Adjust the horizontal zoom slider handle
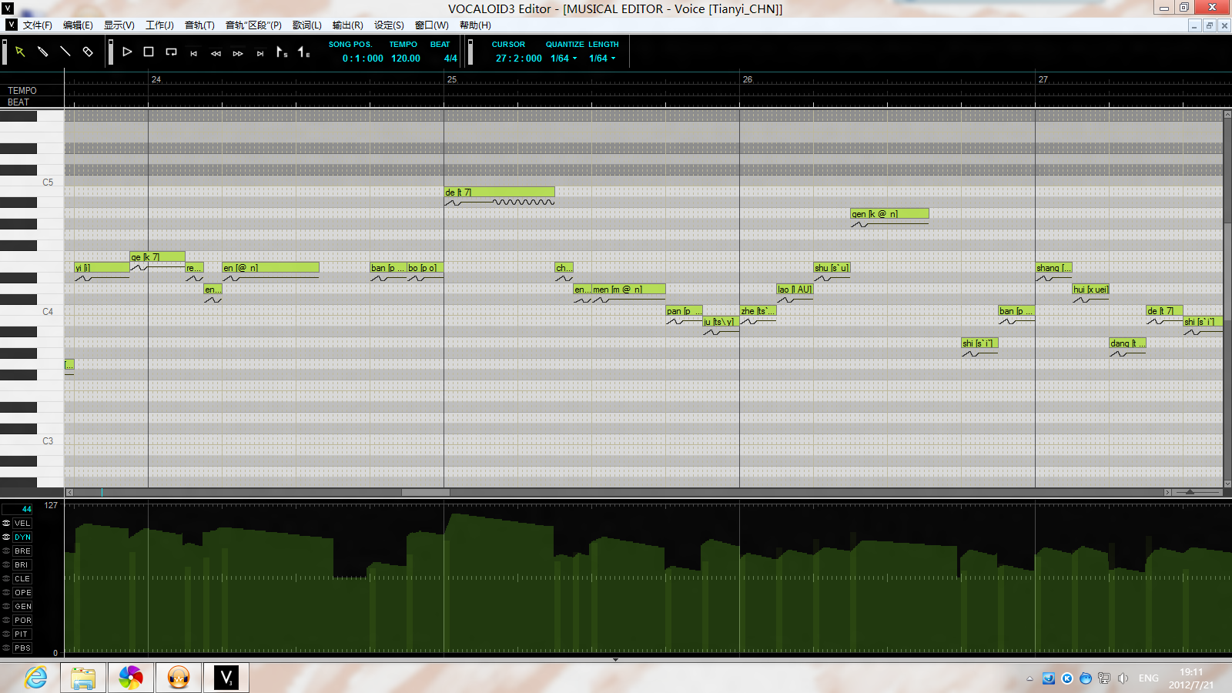 coord(1190,492)
